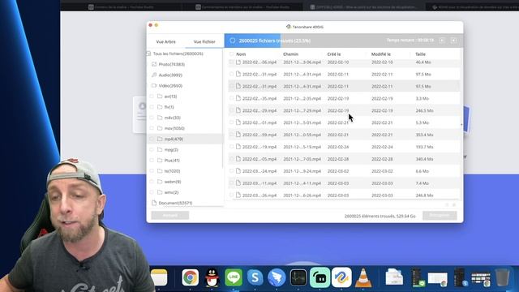Sort by the Nom column header
Image resolution: width=519 pixels, height=292 pixels.
tap(241, 54)
